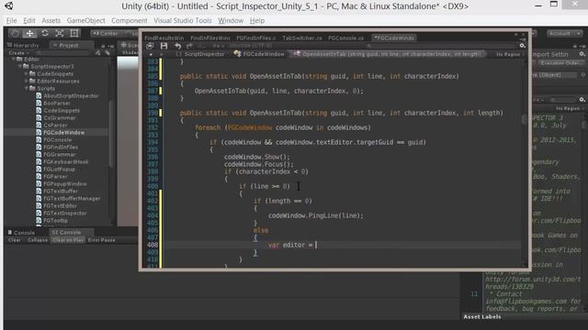Click the AboutScriptInspector script icon
The height and width of the screenshot is (330, 588).
point(39,95)
